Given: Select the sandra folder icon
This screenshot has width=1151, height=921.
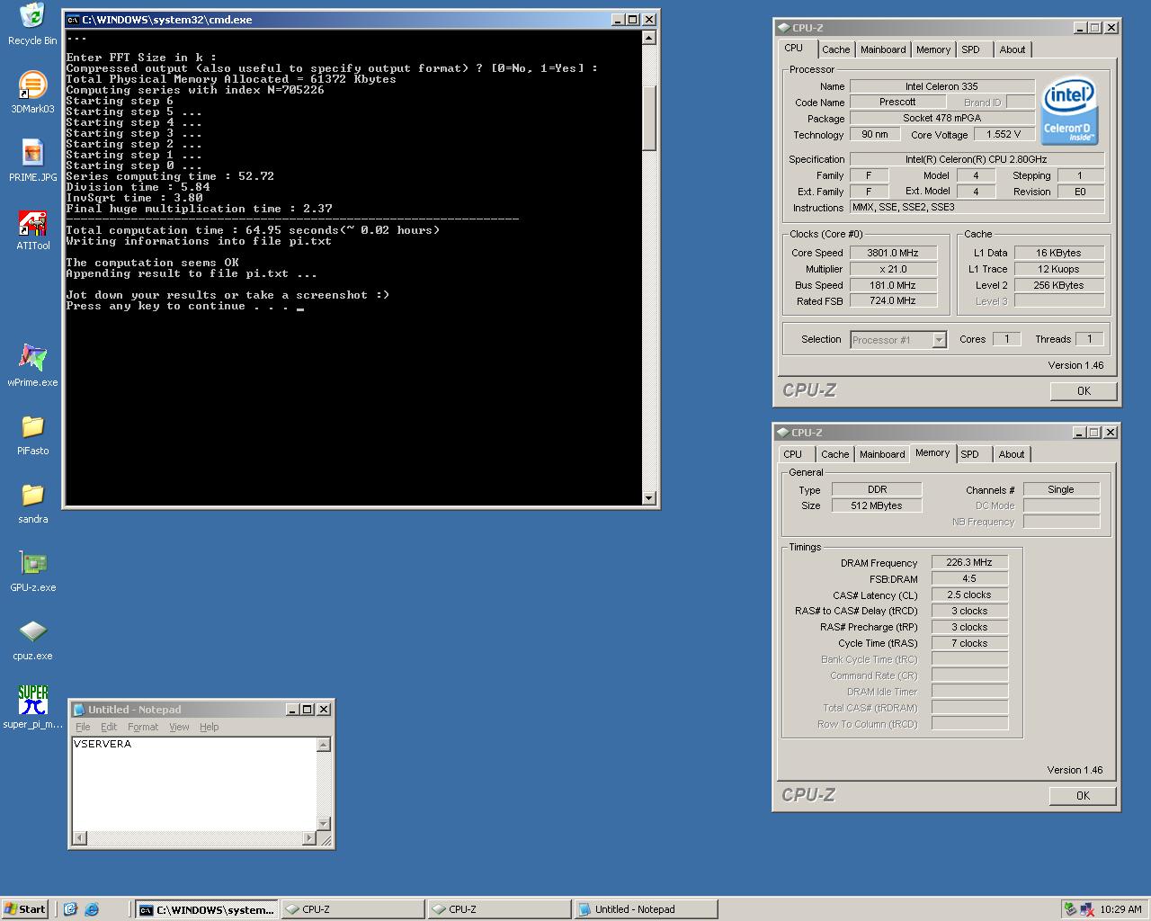Looking at the screenshot, I should [x=32, y=503].
